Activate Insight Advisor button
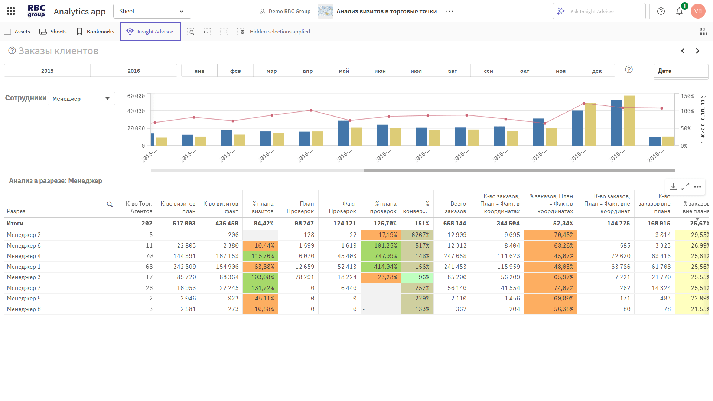This screenshot has height=401, width=713. point(150,32)
